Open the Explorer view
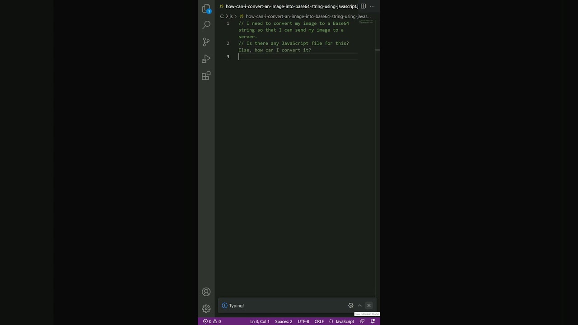578x325 pixels. pyautogui.click(x=206, y=9)
